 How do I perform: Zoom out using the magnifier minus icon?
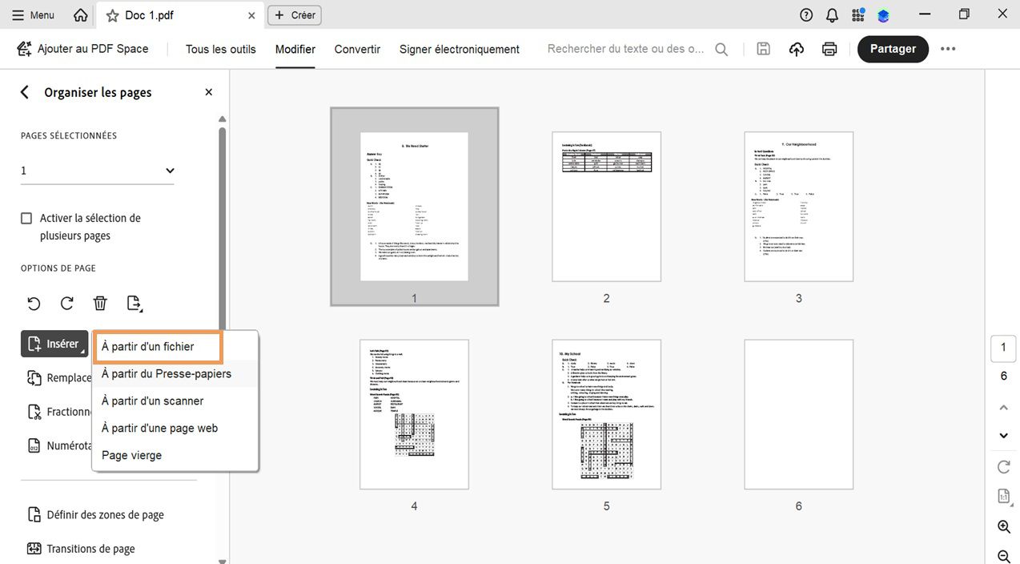pos(1003,554)
